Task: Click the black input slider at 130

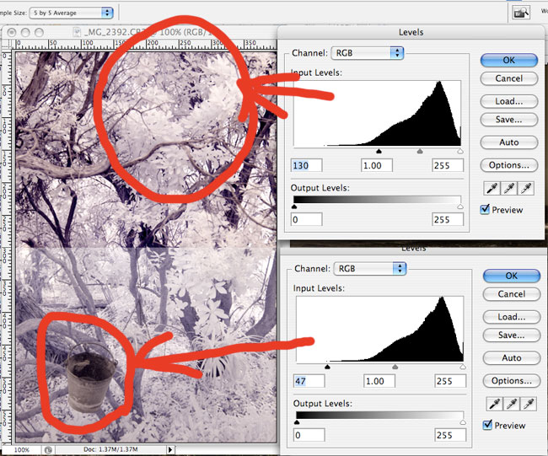Action: [x=378, y=152]
